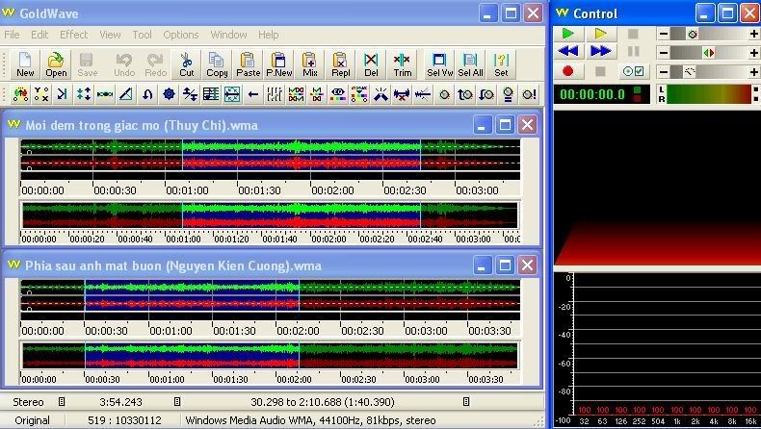
Task: Click the length format indicator beside 3:54.243
Action: pos(177,402)
